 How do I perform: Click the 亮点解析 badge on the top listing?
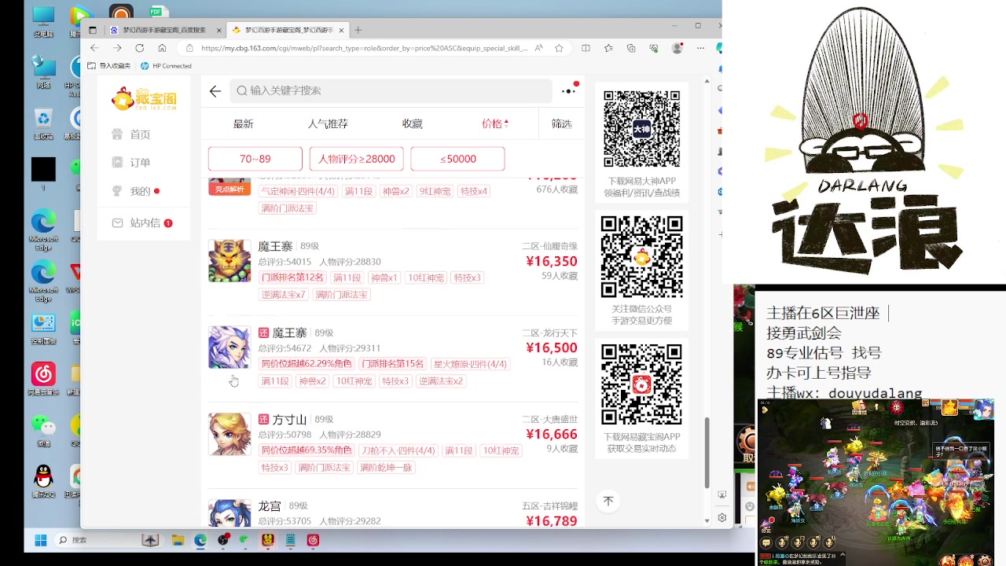click(229, 189)
